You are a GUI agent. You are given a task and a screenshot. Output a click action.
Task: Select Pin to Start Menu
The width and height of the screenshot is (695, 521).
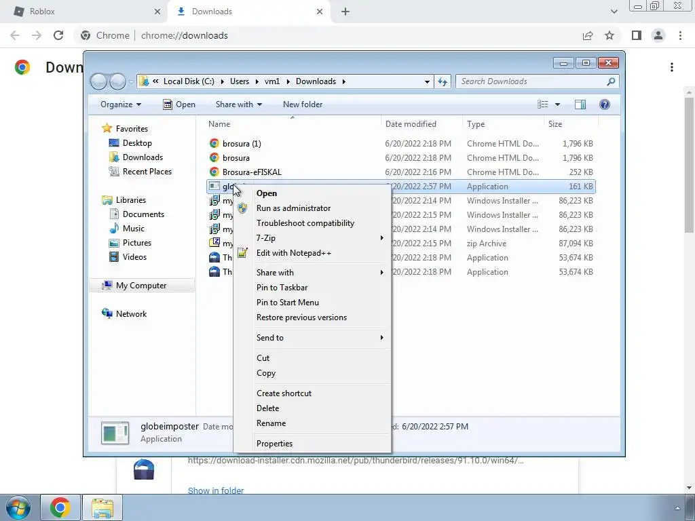pyautogui.click(x=288, y=303)
